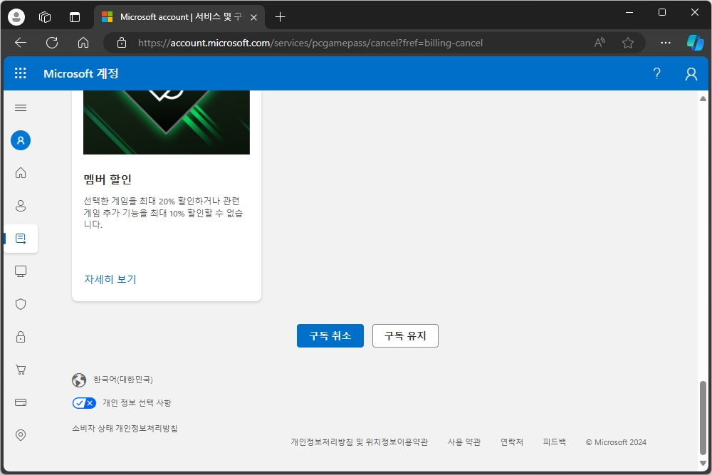
Task: Open Security shield icon in sidebar
Action: click(x=21, y=304)
